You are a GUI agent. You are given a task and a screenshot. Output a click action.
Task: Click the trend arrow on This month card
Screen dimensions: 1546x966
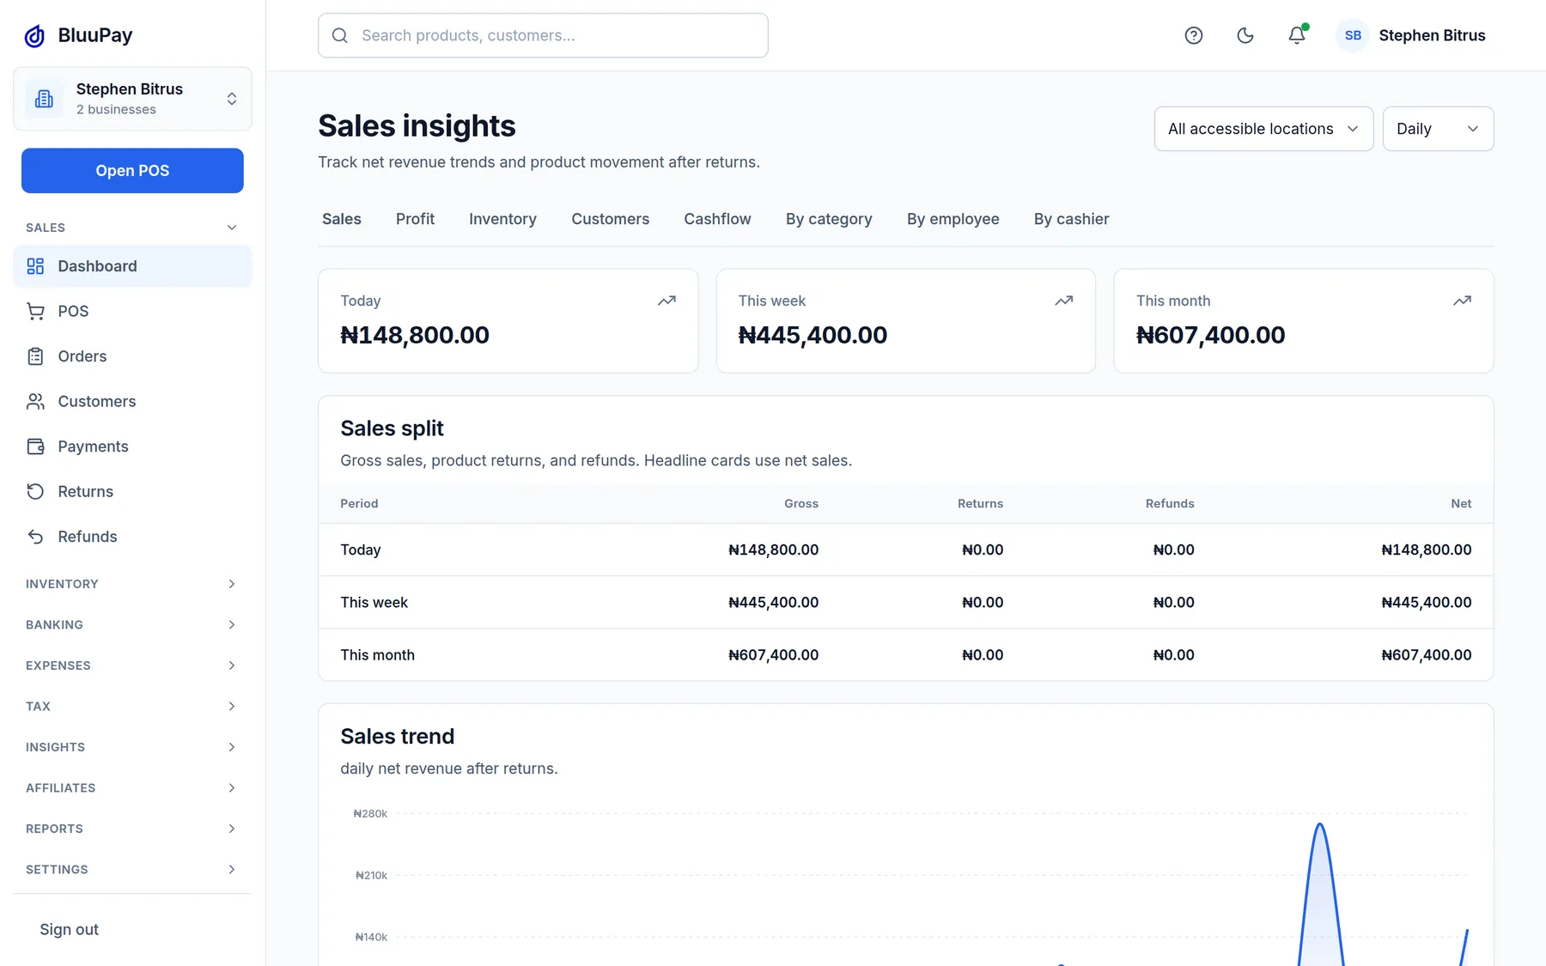[x=1462, y=301]
